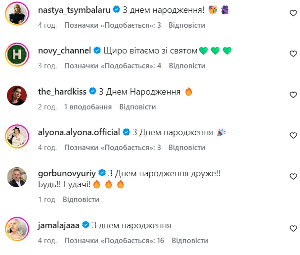
Task: Click alyona.alyona.official's profile avatar
Action: [x=17, y=135]
